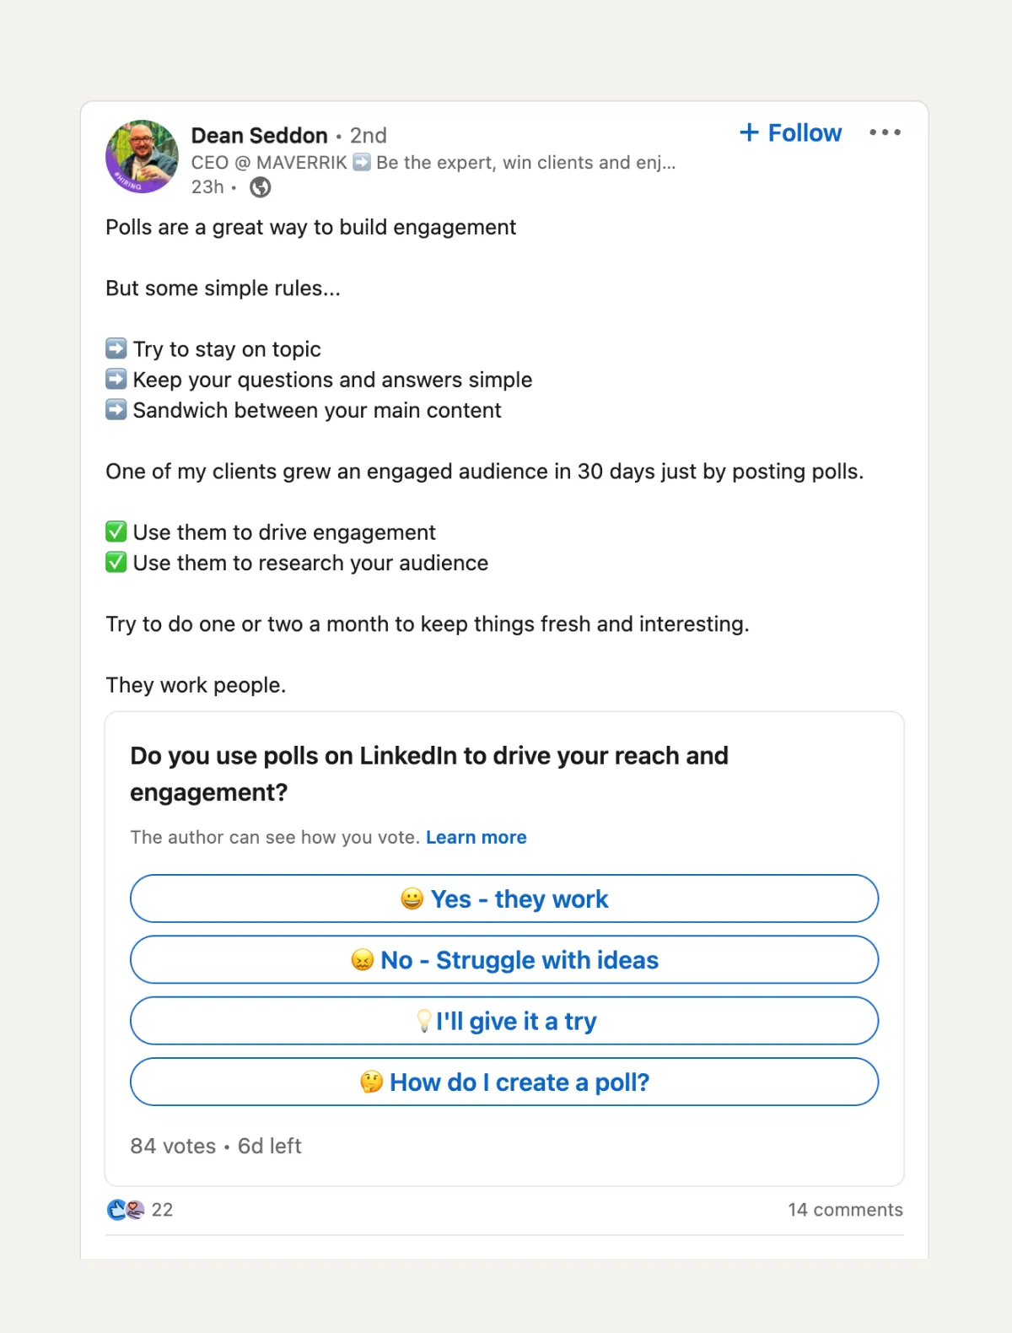
Task: Open the 'Learn more' link about poll voting
Action: (476, 837)
